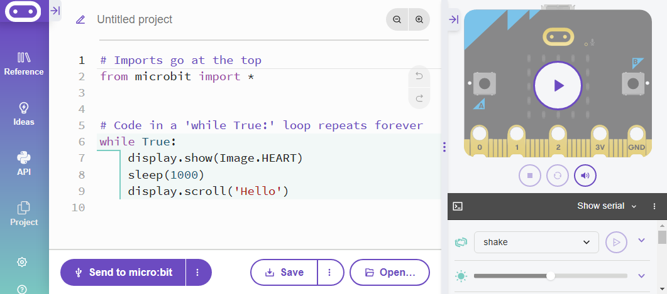
Task: Expand the light level sensor section
Action: [642, 276]
